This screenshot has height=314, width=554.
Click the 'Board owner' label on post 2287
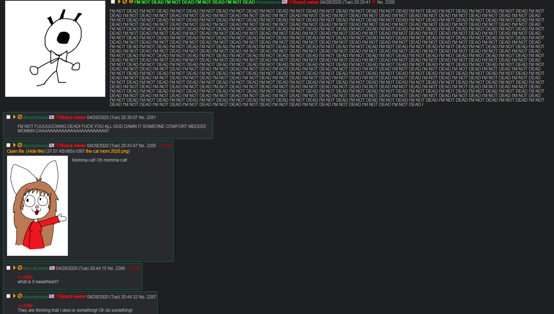[73, 297]
